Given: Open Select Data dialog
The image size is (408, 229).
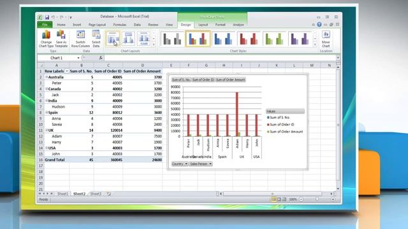Looking at the screenshot, I should [96, 39].
